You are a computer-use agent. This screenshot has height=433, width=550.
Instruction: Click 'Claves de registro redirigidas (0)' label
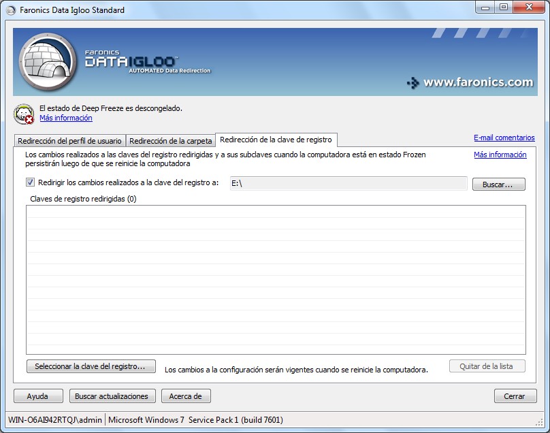tap(83, 199)
